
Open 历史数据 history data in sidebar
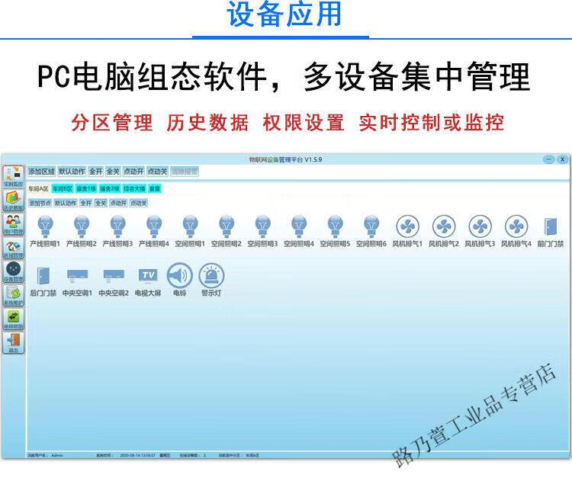pyautogui.click(x=13, y=201)
